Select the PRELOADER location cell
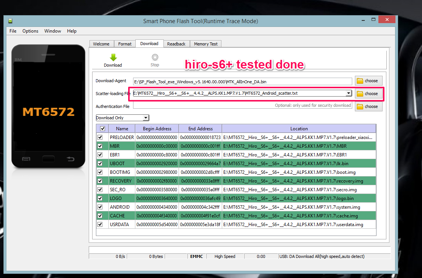This screenshot has height=278, width=422. [x=299, y=137]
